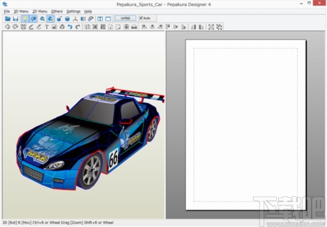
Task: Click the crossed arrows icon
Action: [x=95, y=27]
